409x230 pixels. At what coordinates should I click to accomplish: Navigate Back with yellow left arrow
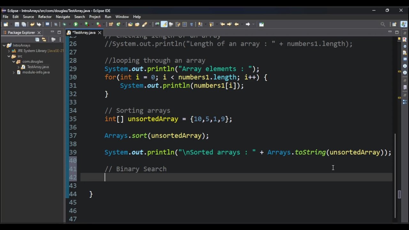pyautogui.click(x=236, y=24)
